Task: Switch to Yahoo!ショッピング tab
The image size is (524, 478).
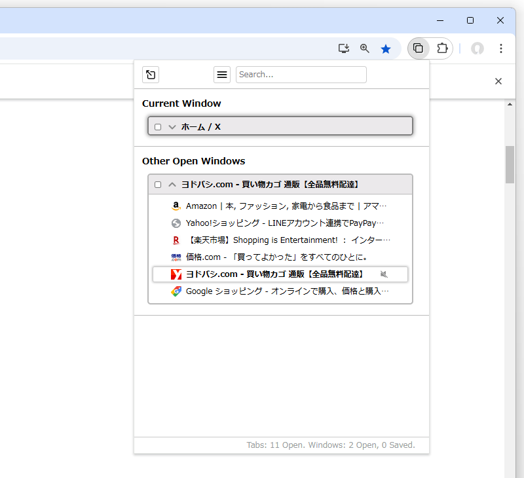Action: coord(280,223)
